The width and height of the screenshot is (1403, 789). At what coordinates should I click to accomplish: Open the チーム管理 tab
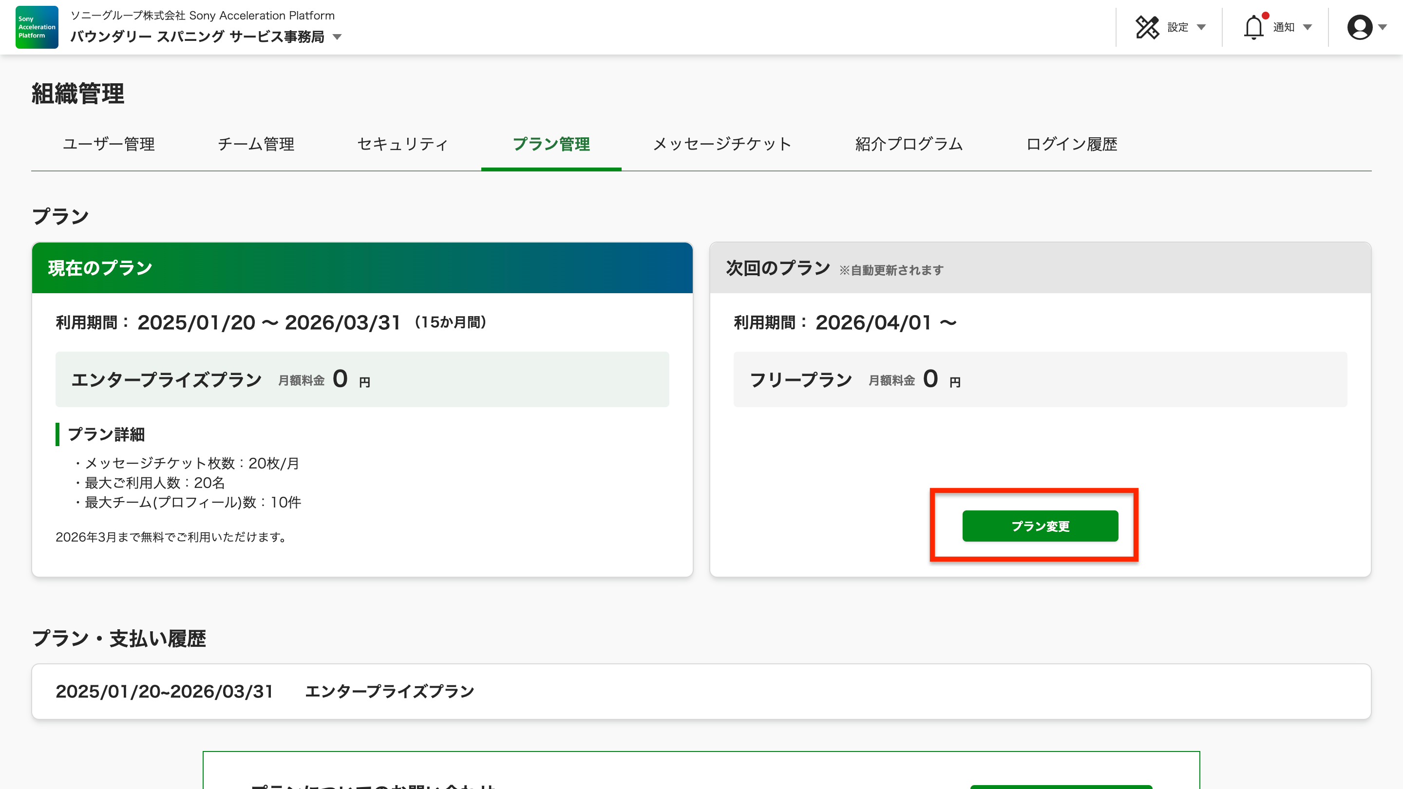256,145
